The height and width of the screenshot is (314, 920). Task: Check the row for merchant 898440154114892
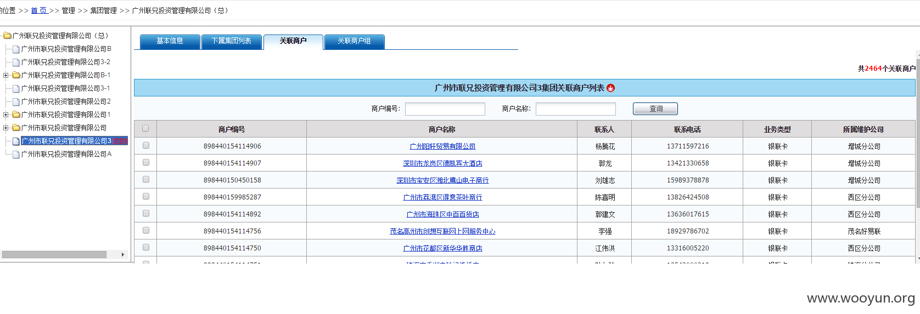[146, 213]
